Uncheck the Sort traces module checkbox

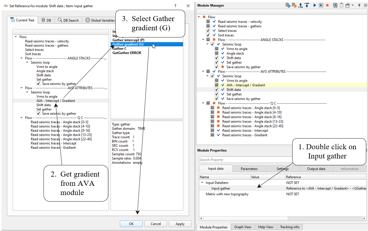click(x=208, y=35)
